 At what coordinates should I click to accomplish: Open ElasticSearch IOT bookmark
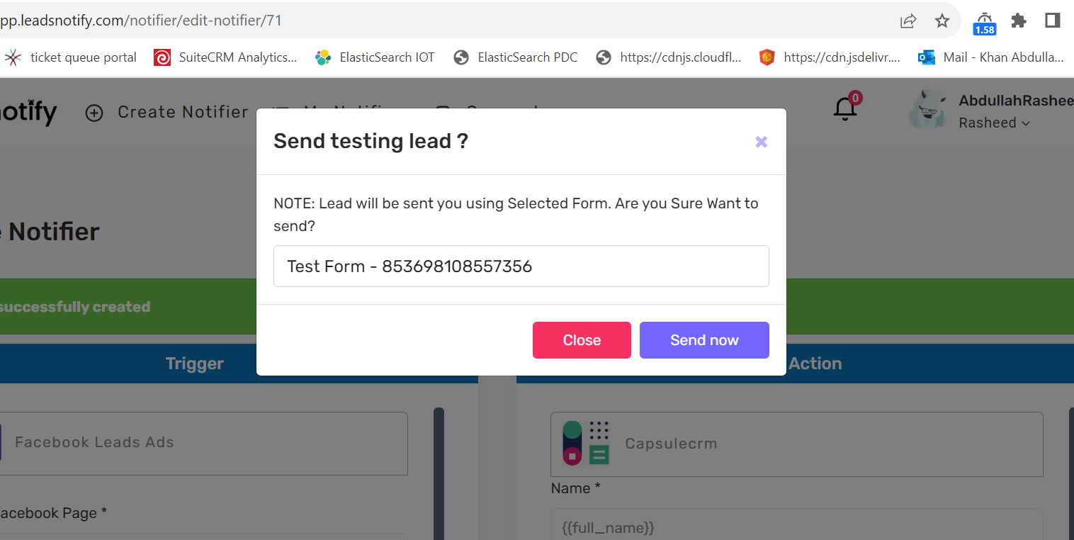coord(375,57)
